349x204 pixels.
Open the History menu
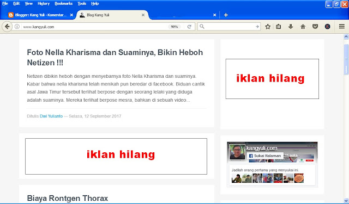pyautogui.click(x=44, y=4)
